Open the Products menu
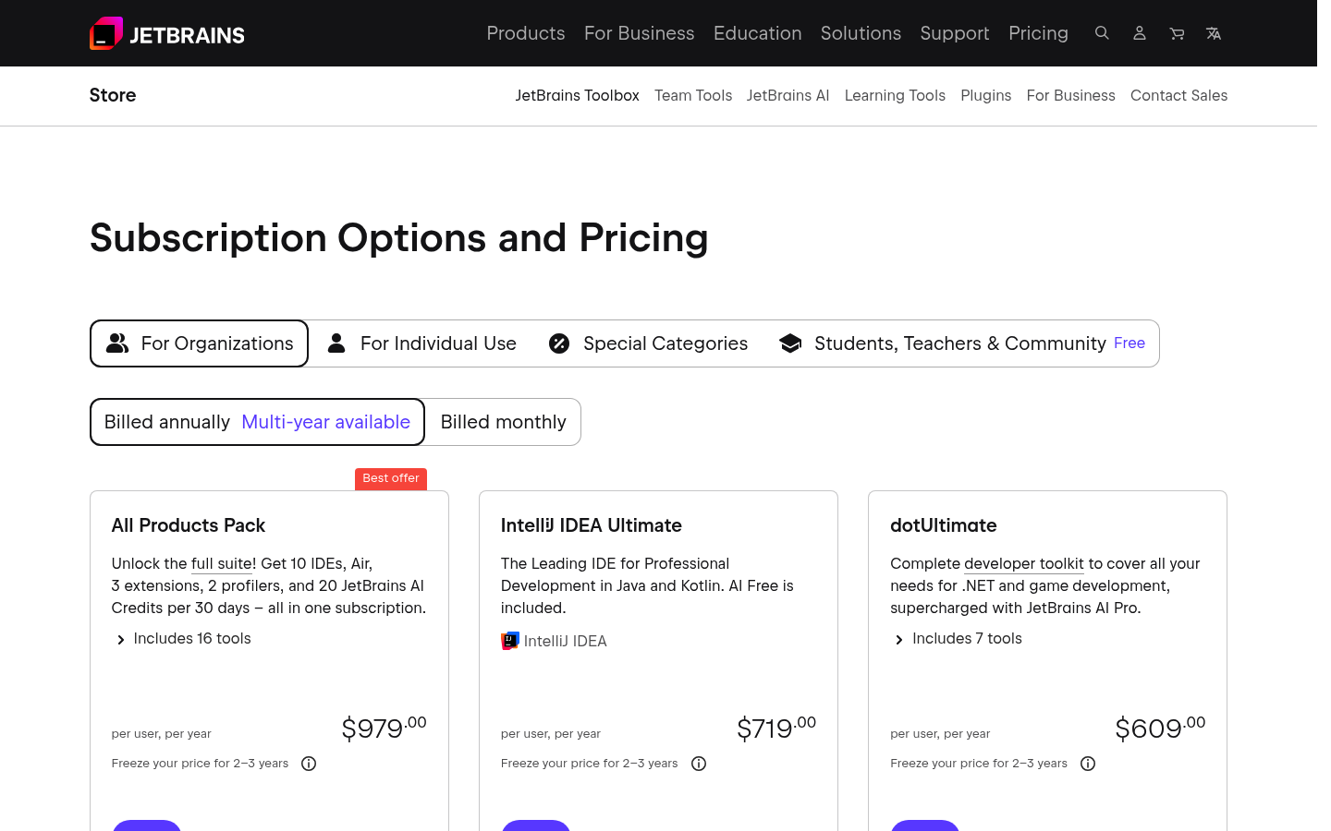This screenshot has height=831, width=1331. (x=526, y=33)
